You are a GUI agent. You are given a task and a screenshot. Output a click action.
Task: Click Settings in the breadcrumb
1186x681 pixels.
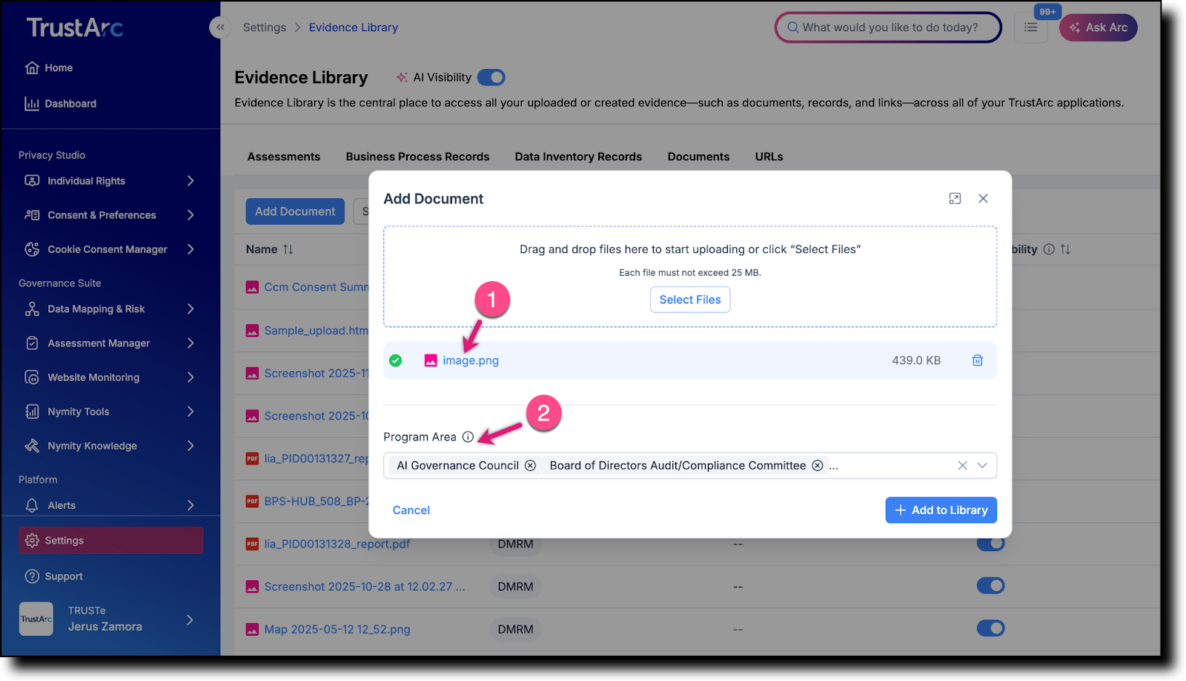tap(265, 27)
